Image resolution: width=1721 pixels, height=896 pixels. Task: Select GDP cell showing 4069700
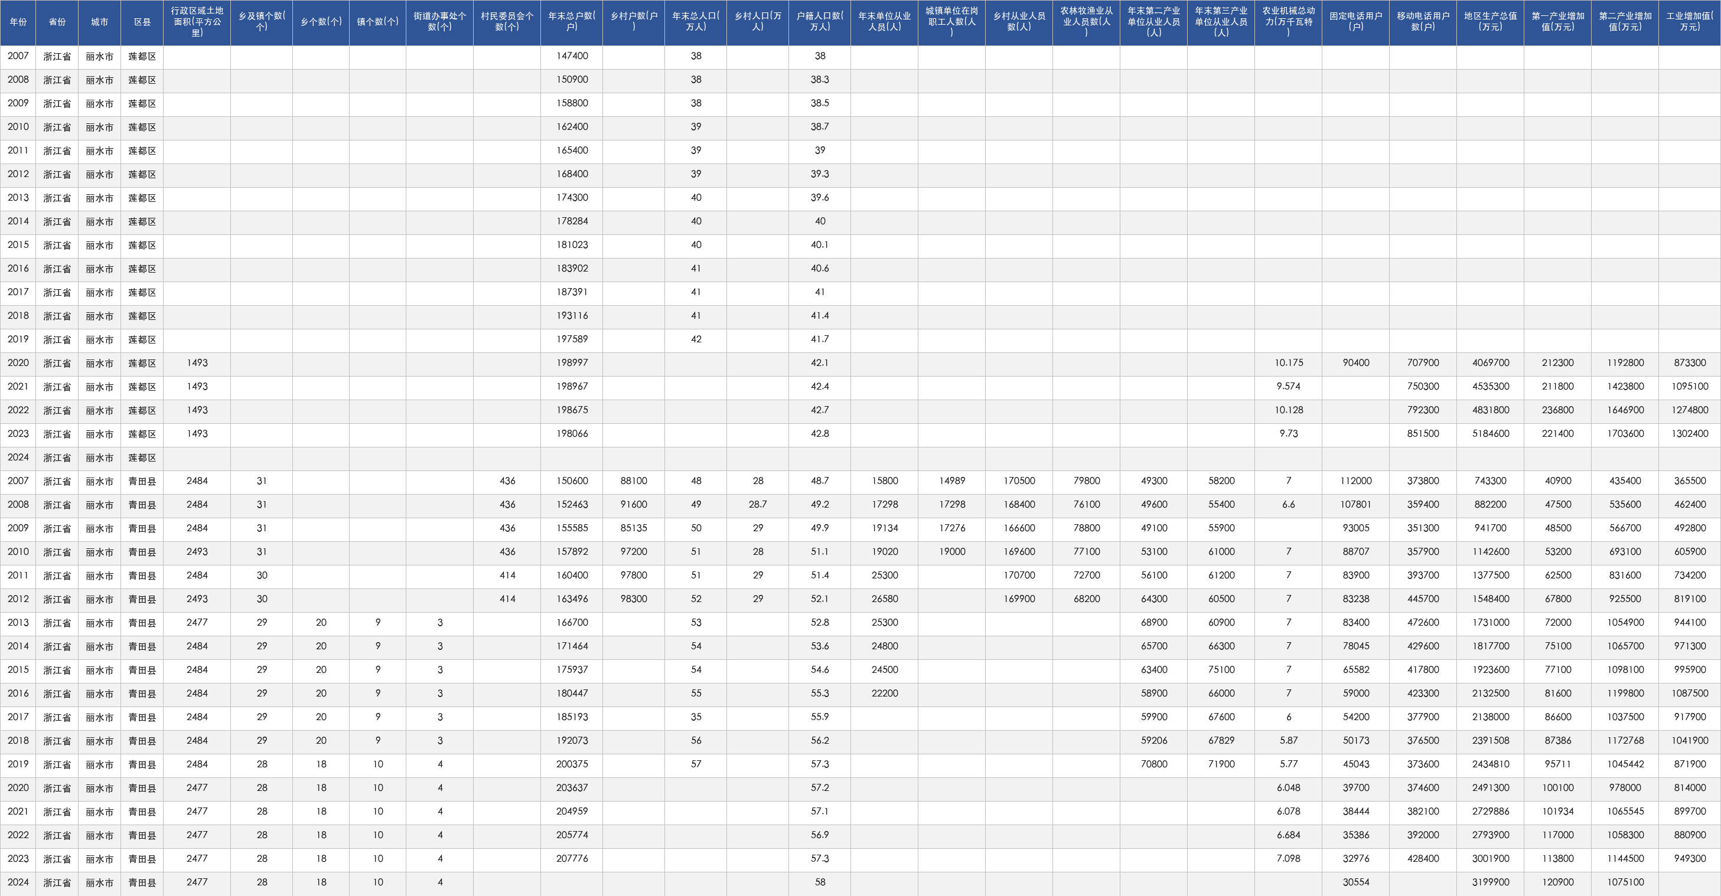pos(1491,363)
